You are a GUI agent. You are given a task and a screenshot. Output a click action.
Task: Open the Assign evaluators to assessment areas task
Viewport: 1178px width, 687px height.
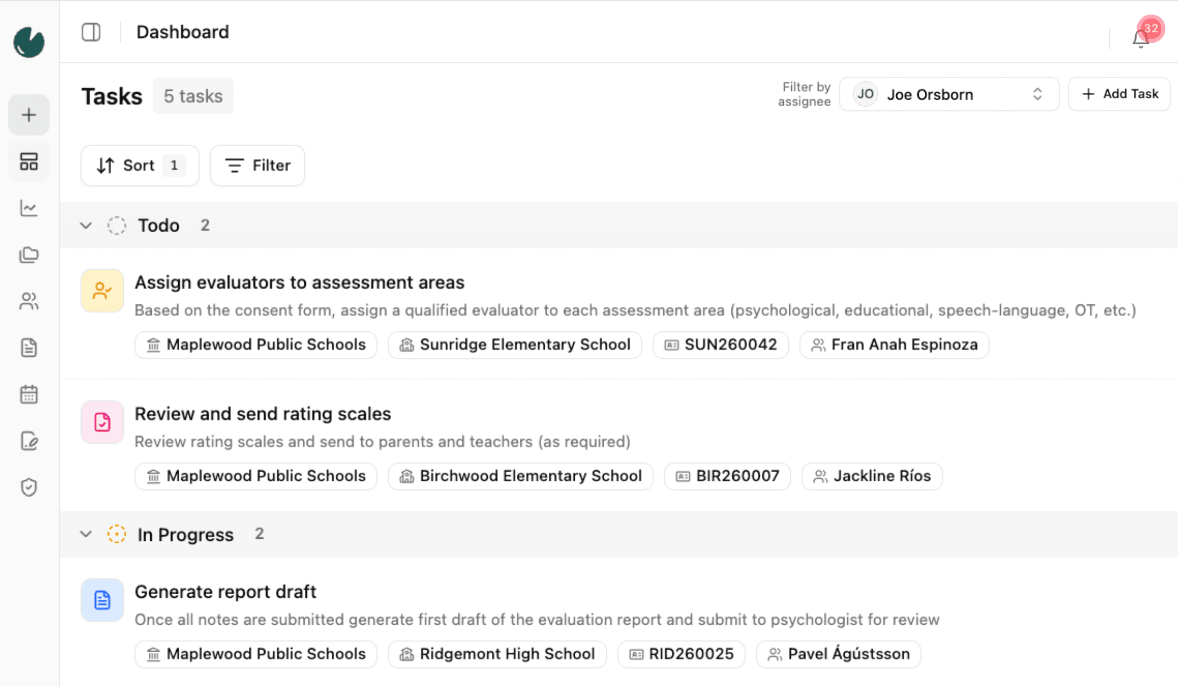(x=299, y=283)
